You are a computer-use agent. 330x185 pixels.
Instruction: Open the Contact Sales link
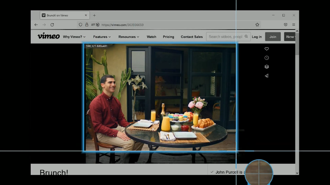192,37
